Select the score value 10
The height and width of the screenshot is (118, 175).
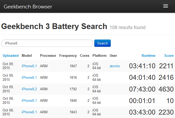170,101
